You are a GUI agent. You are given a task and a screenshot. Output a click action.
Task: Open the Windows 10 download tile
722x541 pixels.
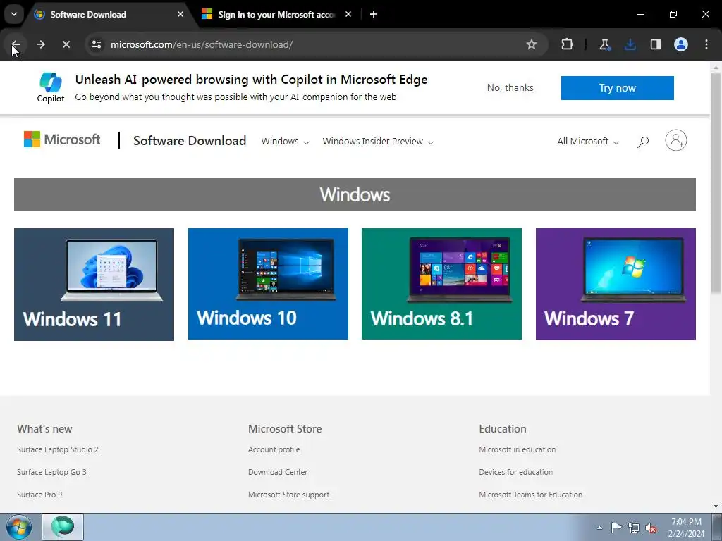tap(268, 284)
